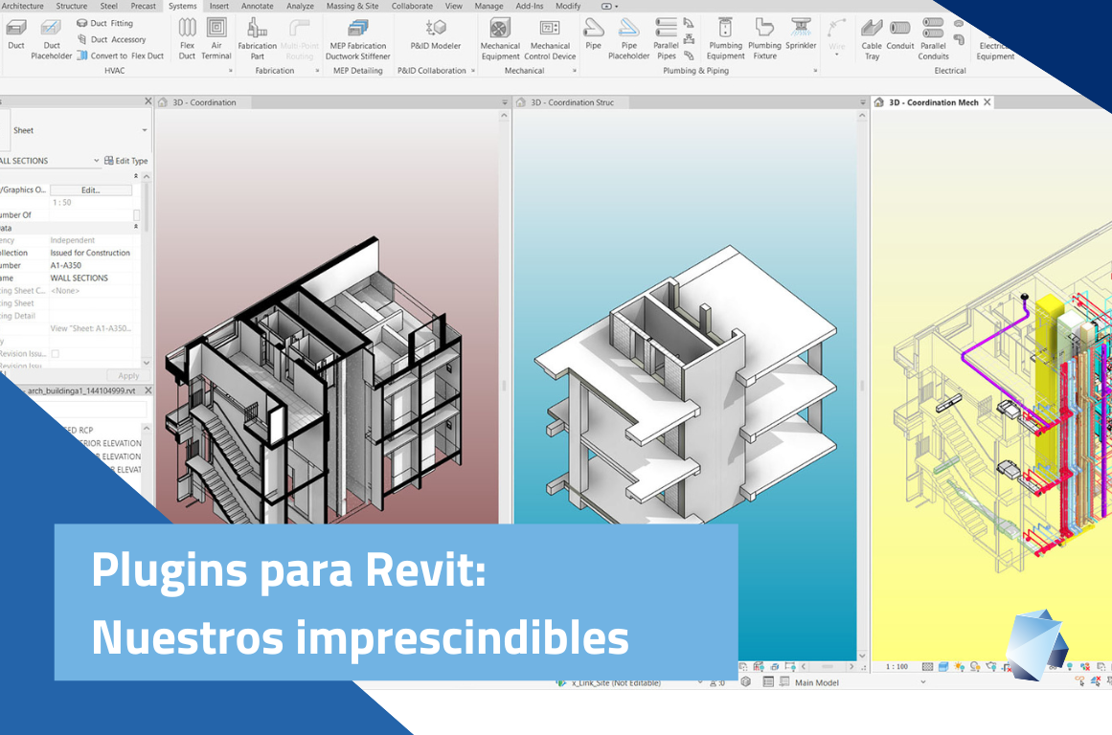
Task: Select the Plumbing Fixture tool
Action: click(764, 39)
